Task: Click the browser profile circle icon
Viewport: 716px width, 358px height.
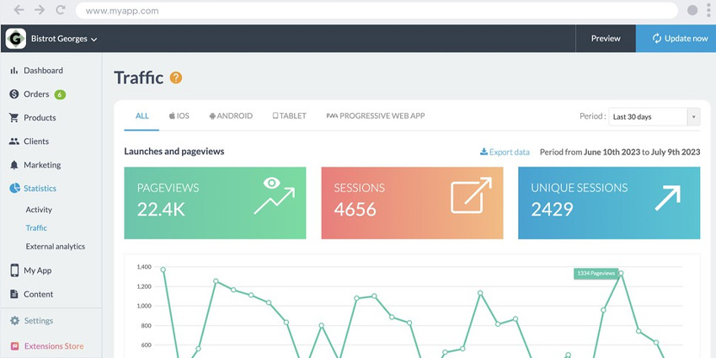Action: coord(692,10)
